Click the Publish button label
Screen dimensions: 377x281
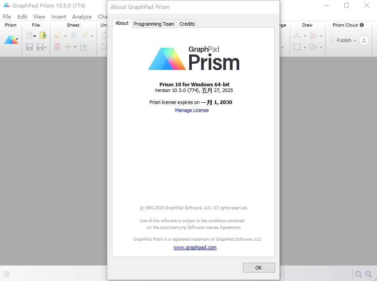pyautogui.click(x=344, y=40)
